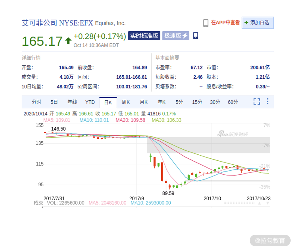Switch to the 15分 interval tab
The image size is (295, 250).
[197, 102]
